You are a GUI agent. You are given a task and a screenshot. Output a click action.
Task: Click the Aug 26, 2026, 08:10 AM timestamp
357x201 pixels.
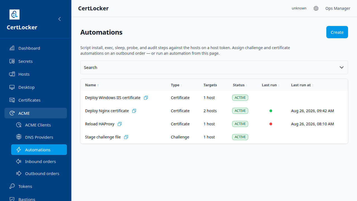pyautogui.click(x=312, y=124)
